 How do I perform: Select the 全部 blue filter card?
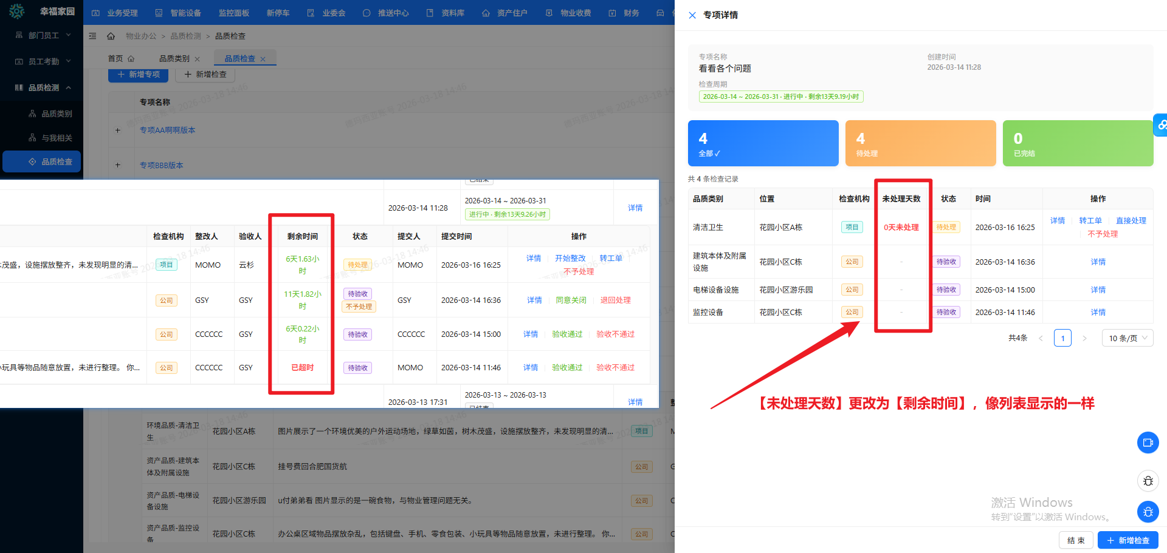coord(763,143)
